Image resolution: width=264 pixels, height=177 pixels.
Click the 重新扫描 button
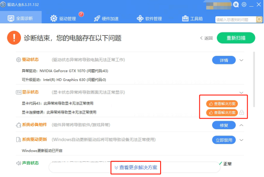(236, 38)
